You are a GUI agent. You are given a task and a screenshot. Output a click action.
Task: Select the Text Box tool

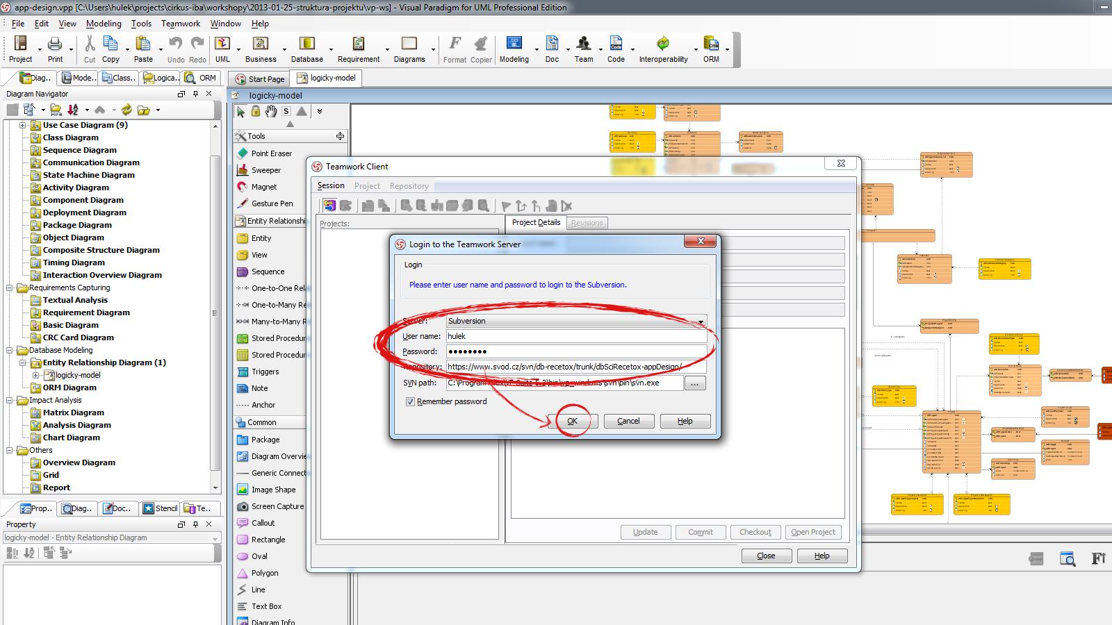point(266,606)
